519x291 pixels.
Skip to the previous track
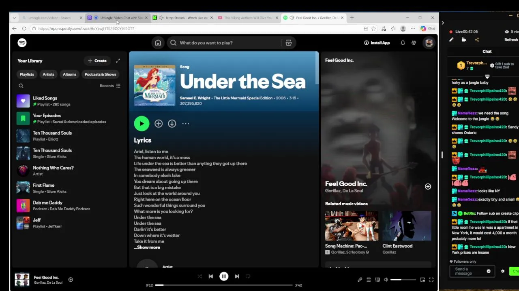click(x=211, y=276)
